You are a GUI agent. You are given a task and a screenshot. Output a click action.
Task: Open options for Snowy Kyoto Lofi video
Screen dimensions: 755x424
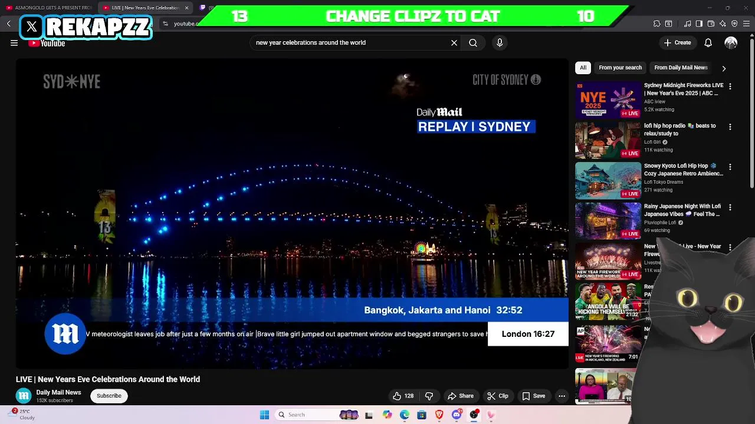730,167
